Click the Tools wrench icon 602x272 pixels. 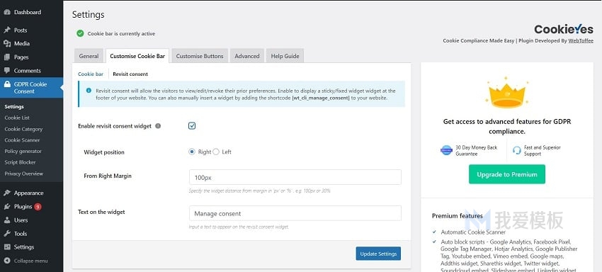[7, 234]
